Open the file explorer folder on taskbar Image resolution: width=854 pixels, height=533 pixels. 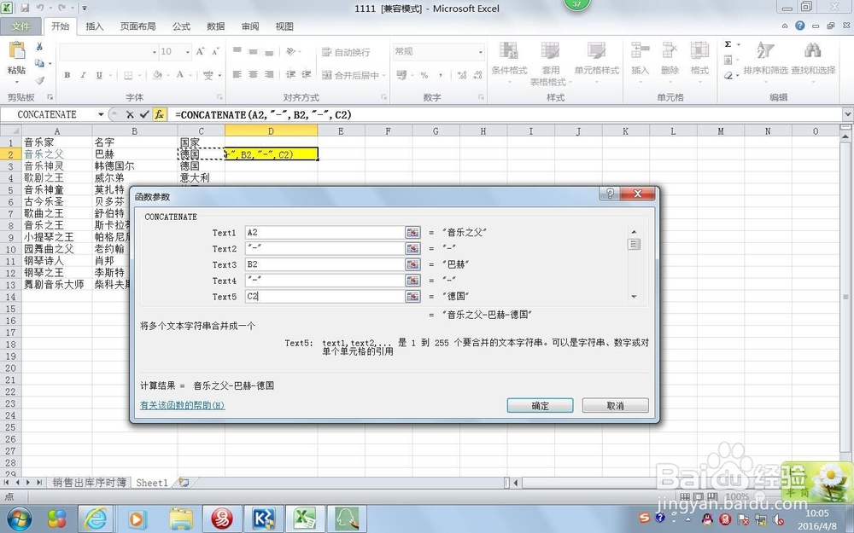coord(180,519)
